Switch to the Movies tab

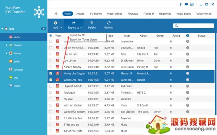coord(80,13)
